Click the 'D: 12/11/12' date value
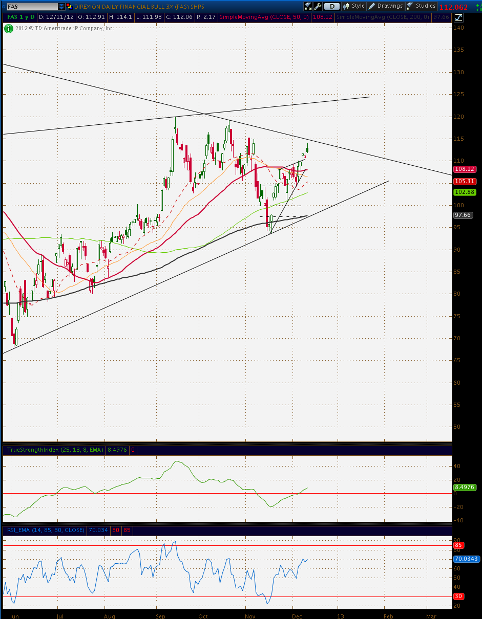 (x=56, y=17)
